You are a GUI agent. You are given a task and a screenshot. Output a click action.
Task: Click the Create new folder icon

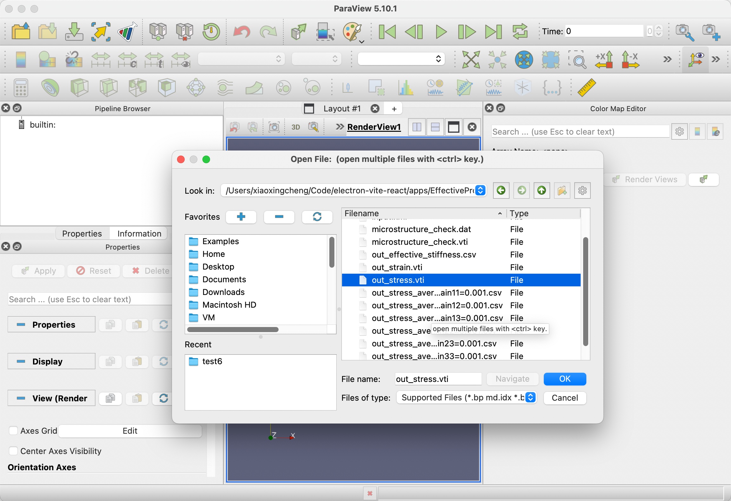point(562,190)
